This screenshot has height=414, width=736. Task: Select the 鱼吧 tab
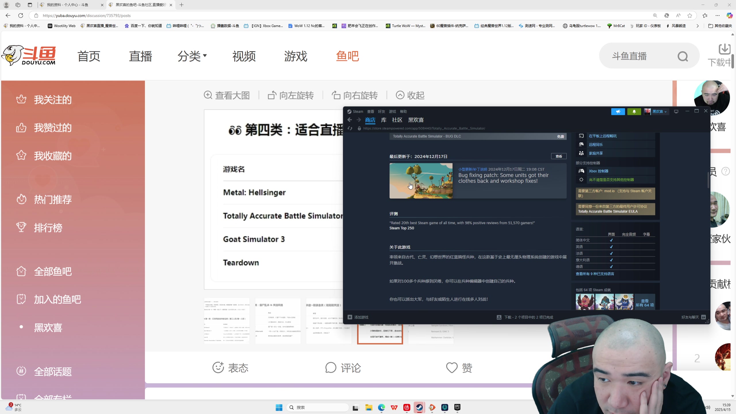pyautogui.click(x=347, y=56)
